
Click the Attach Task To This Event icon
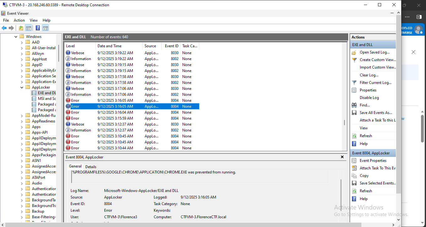click(x=354, y=168)
